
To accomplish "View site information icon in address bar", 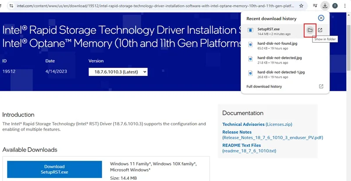I will point(11,6).
